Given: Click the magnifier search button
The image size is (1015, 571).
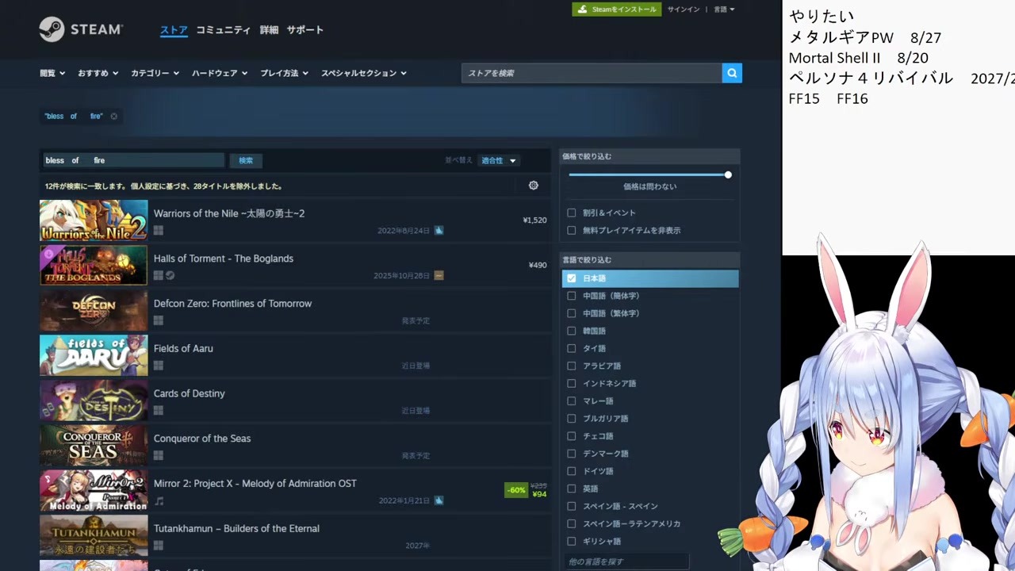Looking at the screenshot, I should pyautogui.click(x=732, y=73).
